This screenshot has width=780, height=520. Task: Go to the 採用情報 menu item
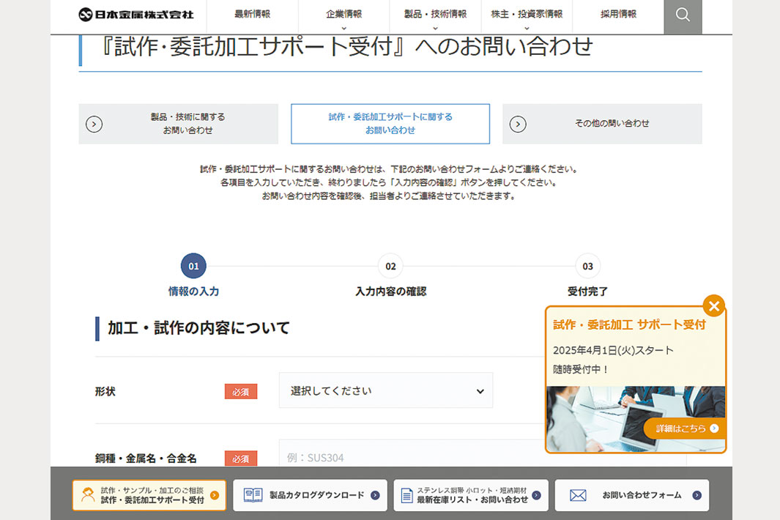point(618,15)
